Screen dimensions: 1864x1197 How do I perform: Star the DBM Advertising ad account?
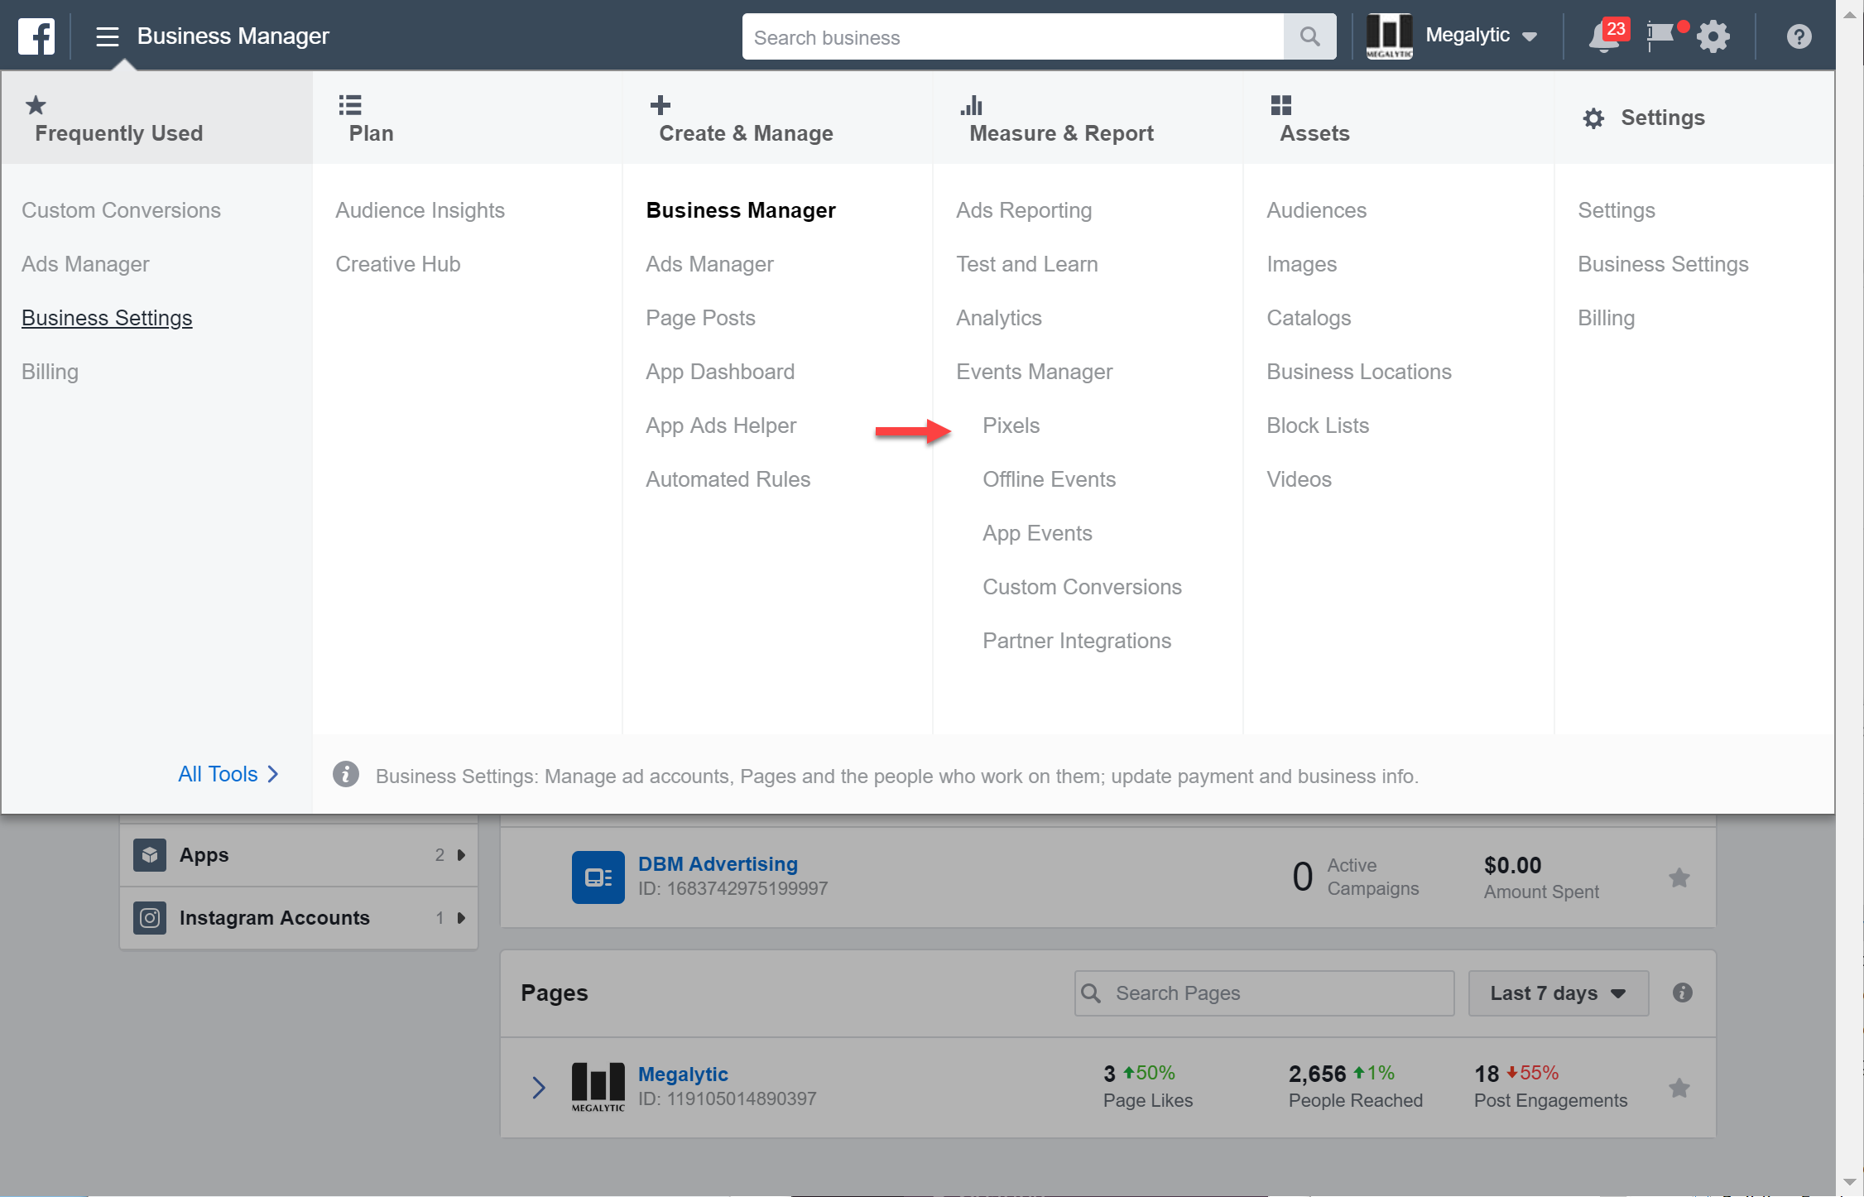(1679, 877)
